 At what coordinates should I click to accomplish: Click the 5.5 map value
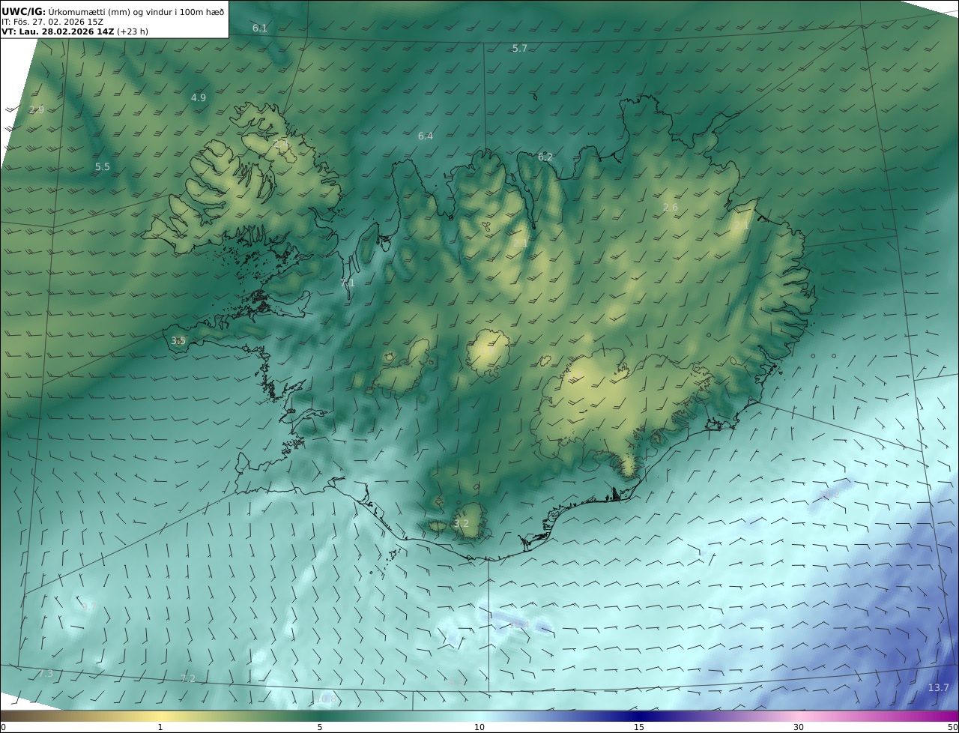click(x=103, y=166)
